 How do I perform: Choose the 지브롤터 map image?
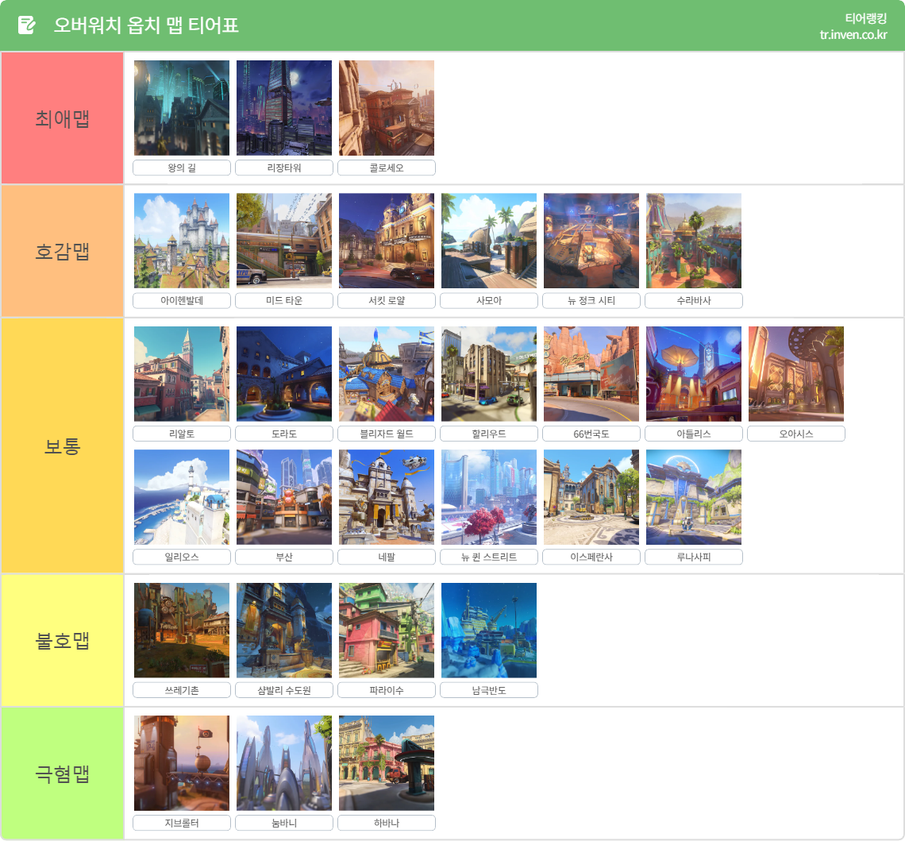pos(182,763)
